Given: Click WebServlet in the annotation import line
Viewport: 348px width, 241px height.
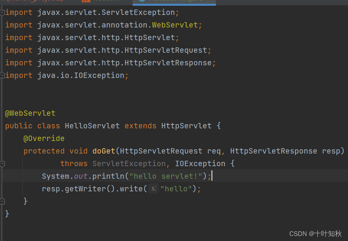Looking at the screenshot, I should click(175, 25).
